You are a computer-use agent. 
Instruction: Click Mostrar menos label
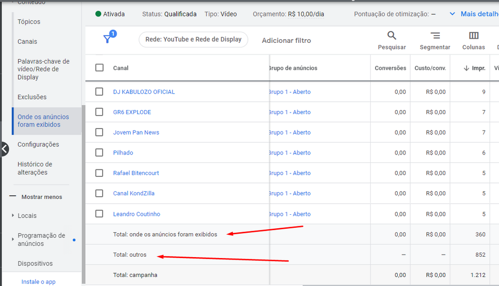pyautogui.click(x=42, y=197)
